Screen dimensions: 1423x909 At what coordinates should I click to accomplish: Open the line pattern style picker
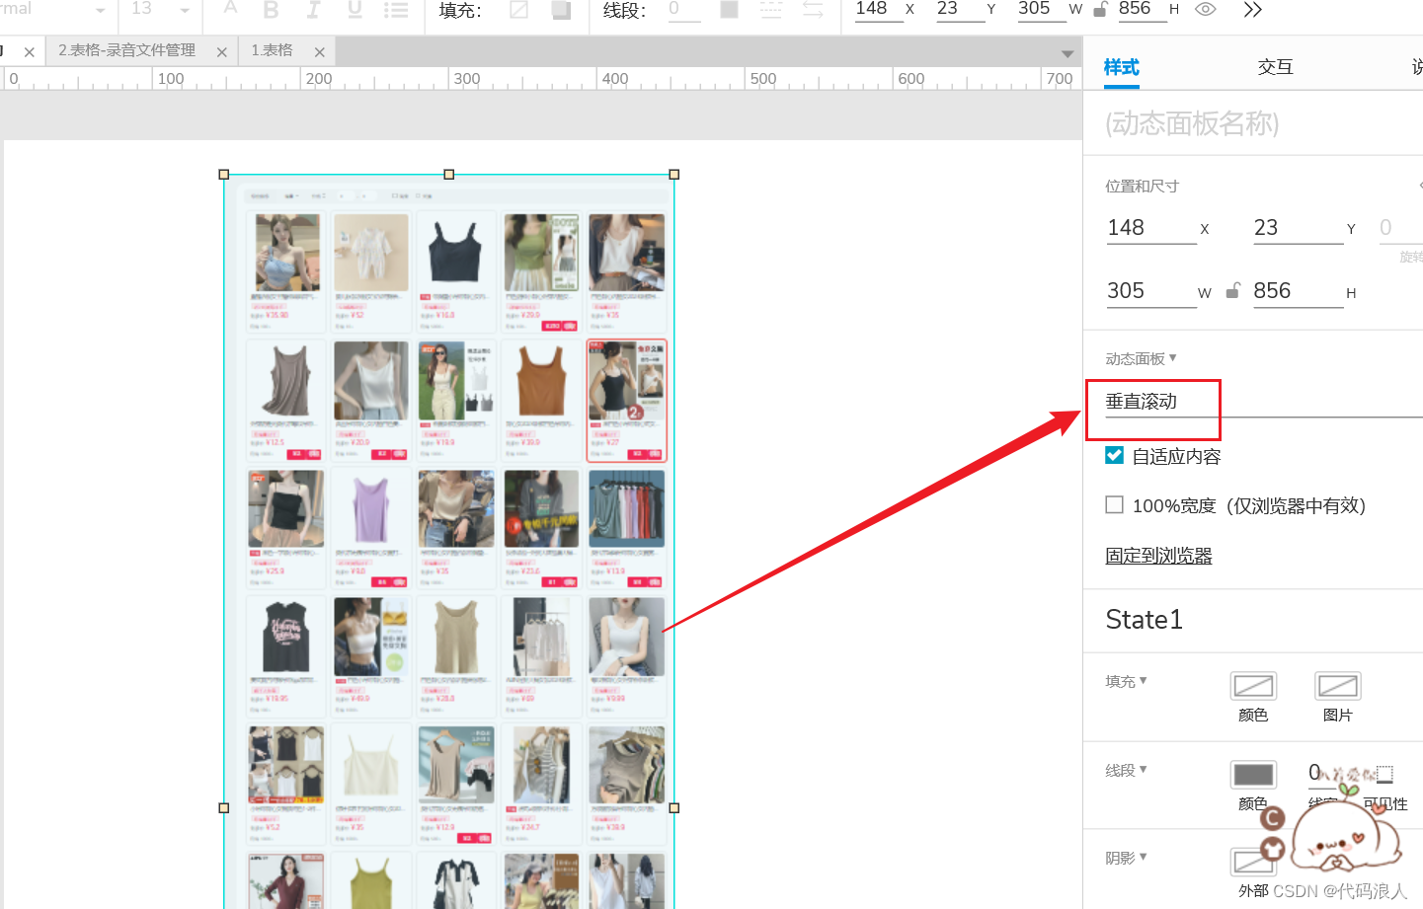click(770, 10)
